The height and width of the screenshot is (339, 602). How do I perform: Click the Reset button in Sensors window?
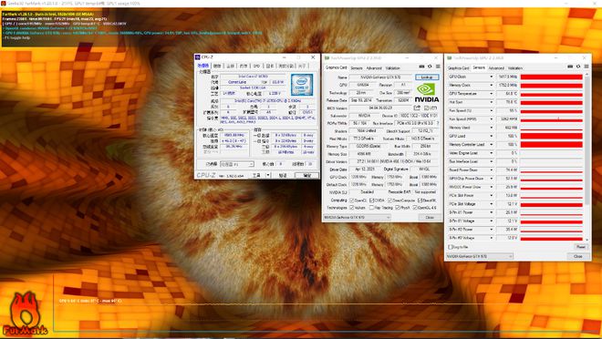[x=581, y=247]
